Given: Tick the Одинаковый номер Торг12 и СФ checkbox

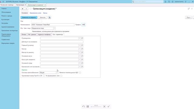Looking at the screenshot, I should 44,76.
